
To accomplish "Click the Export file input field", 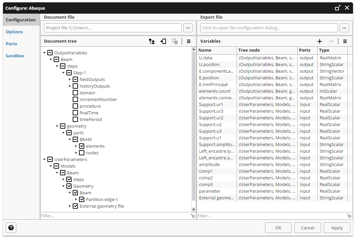I will pos(269,28).
